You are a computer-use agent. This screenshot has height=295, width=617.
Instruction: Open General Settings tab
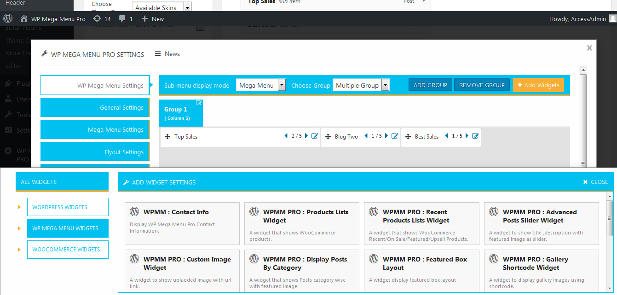[x=95, y=107]
